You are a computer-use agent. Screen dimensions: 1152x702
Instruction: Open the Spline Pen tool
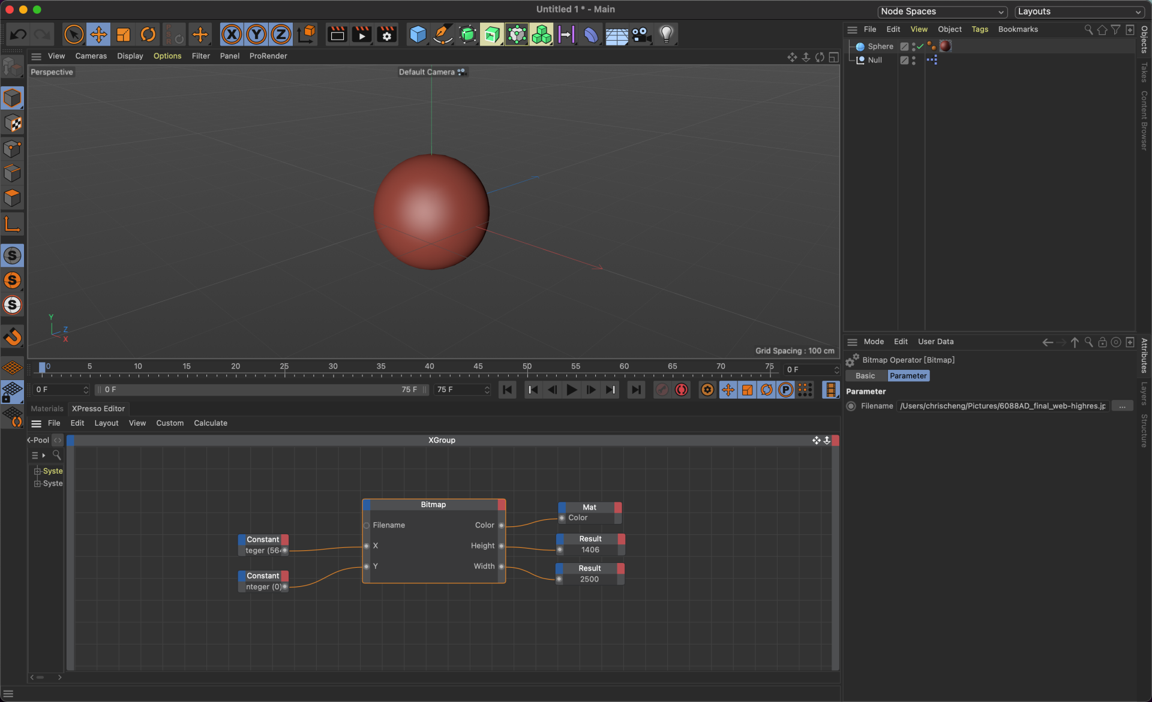443,35
